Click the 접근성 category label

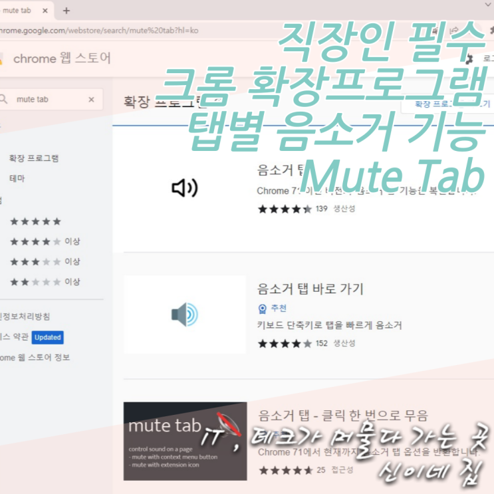[342, 470]
